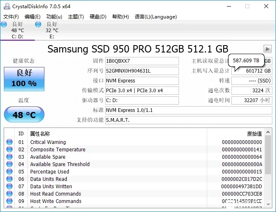The height and width of the screenshot is (212, 276).
Task: Click the interface field NVM Express
Action: (142, 81)
